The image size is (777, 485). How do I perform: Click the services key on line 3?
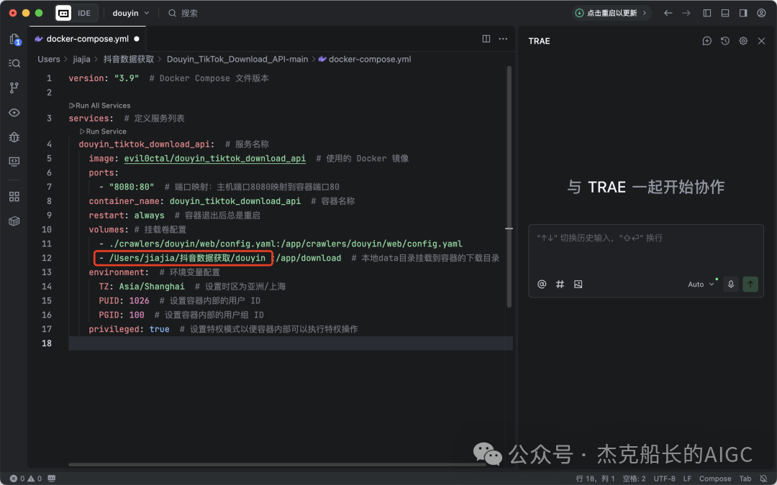click(91, 119)
